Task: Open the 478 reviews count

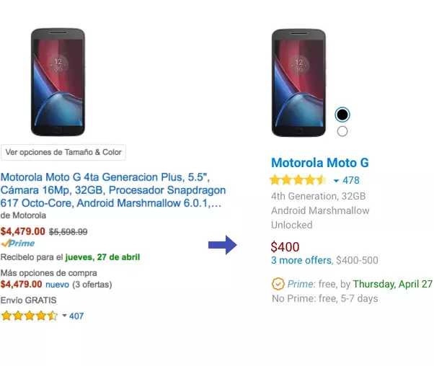Action: point(351,181)
